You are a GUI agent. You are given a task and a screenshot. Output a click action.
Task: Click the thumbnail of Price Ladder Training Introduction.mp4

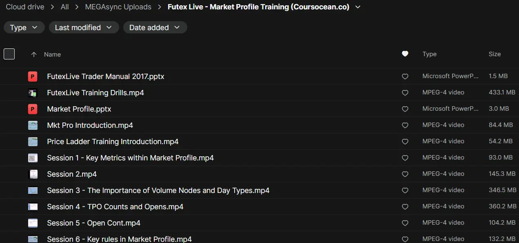pos(33,142)
